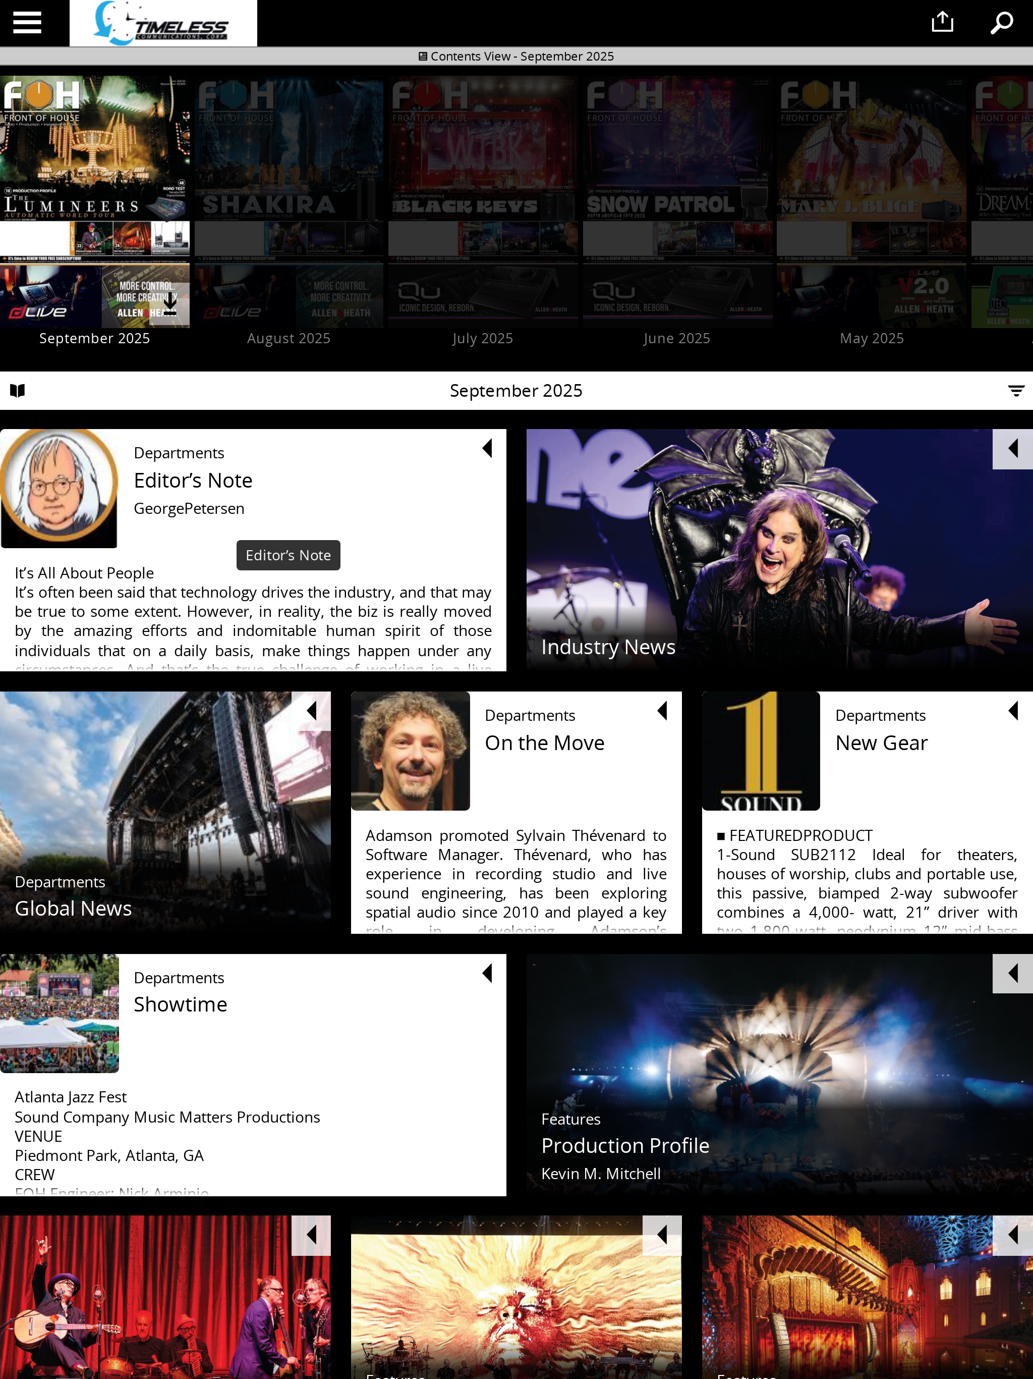Click the dark Editor's Note tooltip label
Screen dimensions: 1033x1379
click(289, 555)
